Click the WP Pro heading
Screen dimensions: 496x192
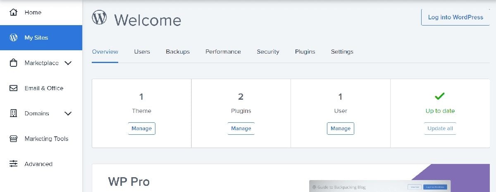coord(129,181)
